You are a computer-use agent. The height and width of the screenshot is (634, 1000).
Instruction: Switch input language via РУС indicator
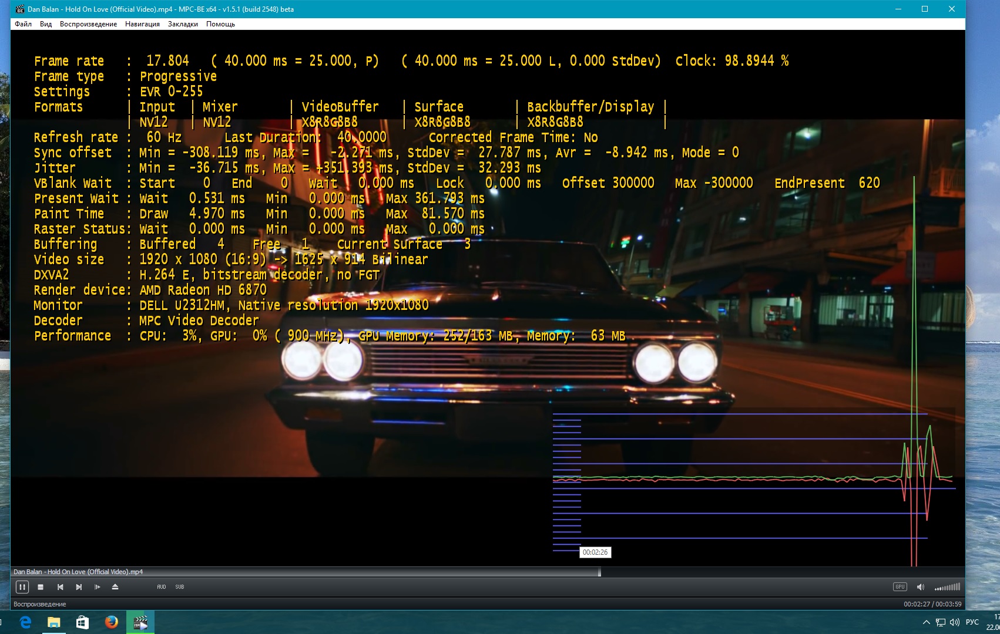[972, 622]
